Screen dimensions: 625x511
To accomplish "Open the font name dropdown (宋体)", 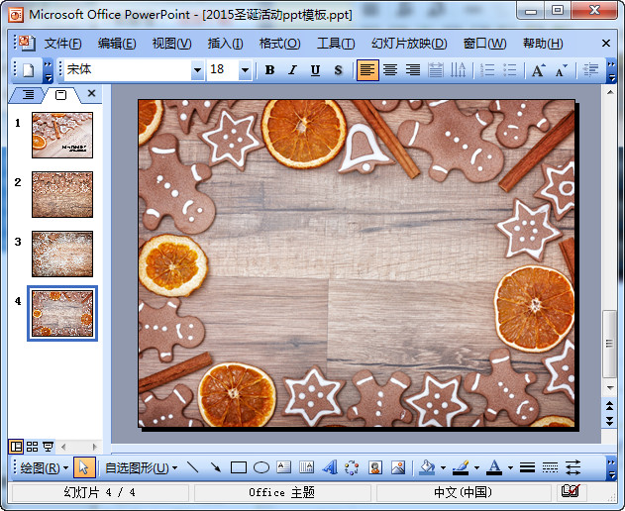I will click(x=197, y=70).
